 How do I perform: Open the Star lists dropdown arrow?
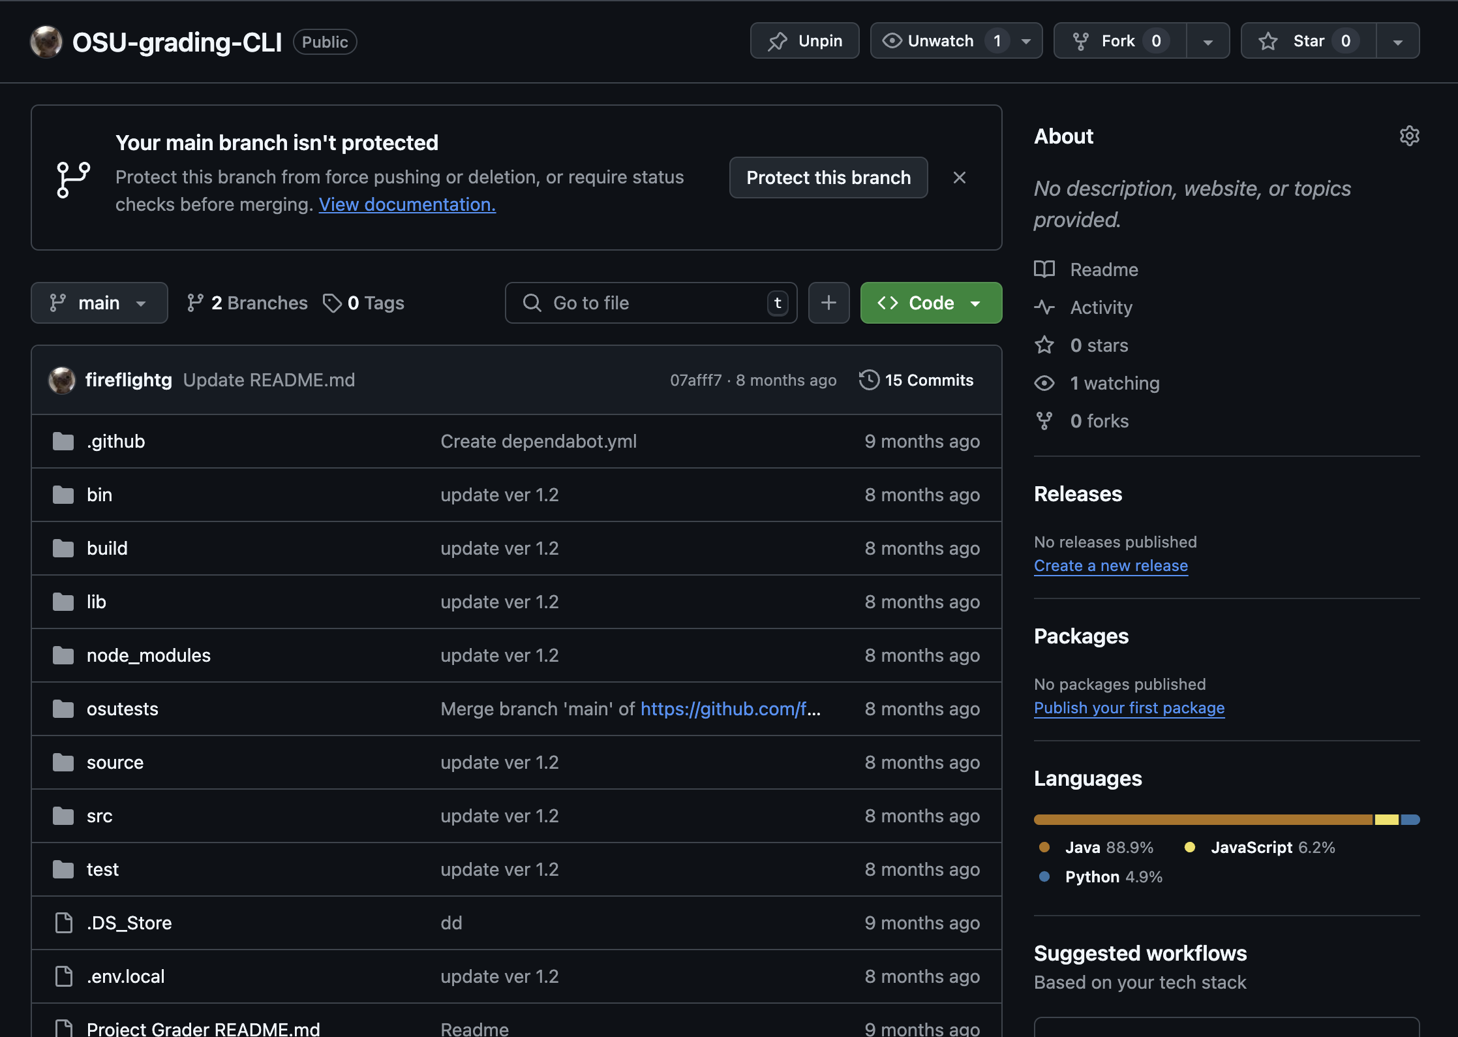tap(1398, 41)
